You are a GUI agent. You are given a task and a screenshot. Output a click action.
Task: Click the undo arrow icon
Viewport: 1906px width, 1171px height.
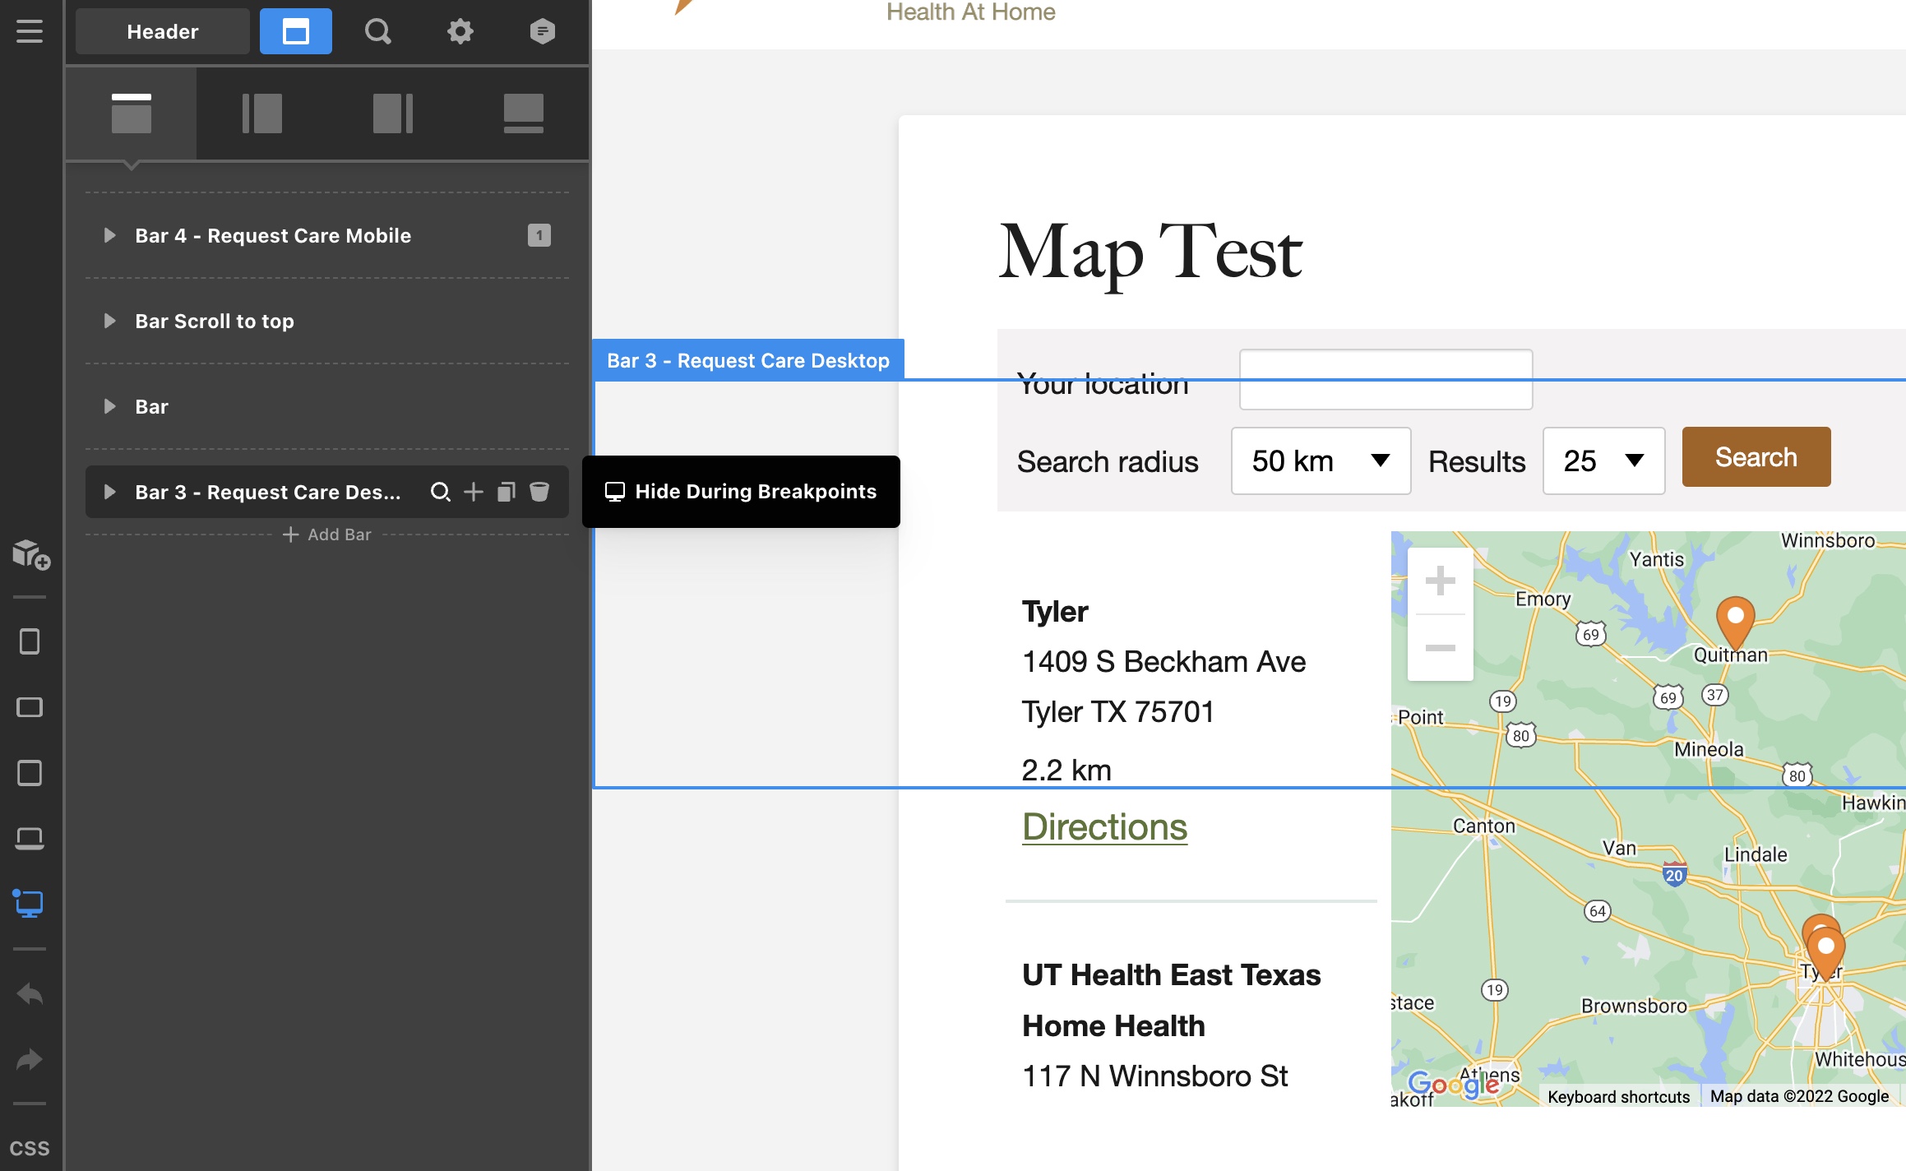pyautogui.click(x=30, y=994)
